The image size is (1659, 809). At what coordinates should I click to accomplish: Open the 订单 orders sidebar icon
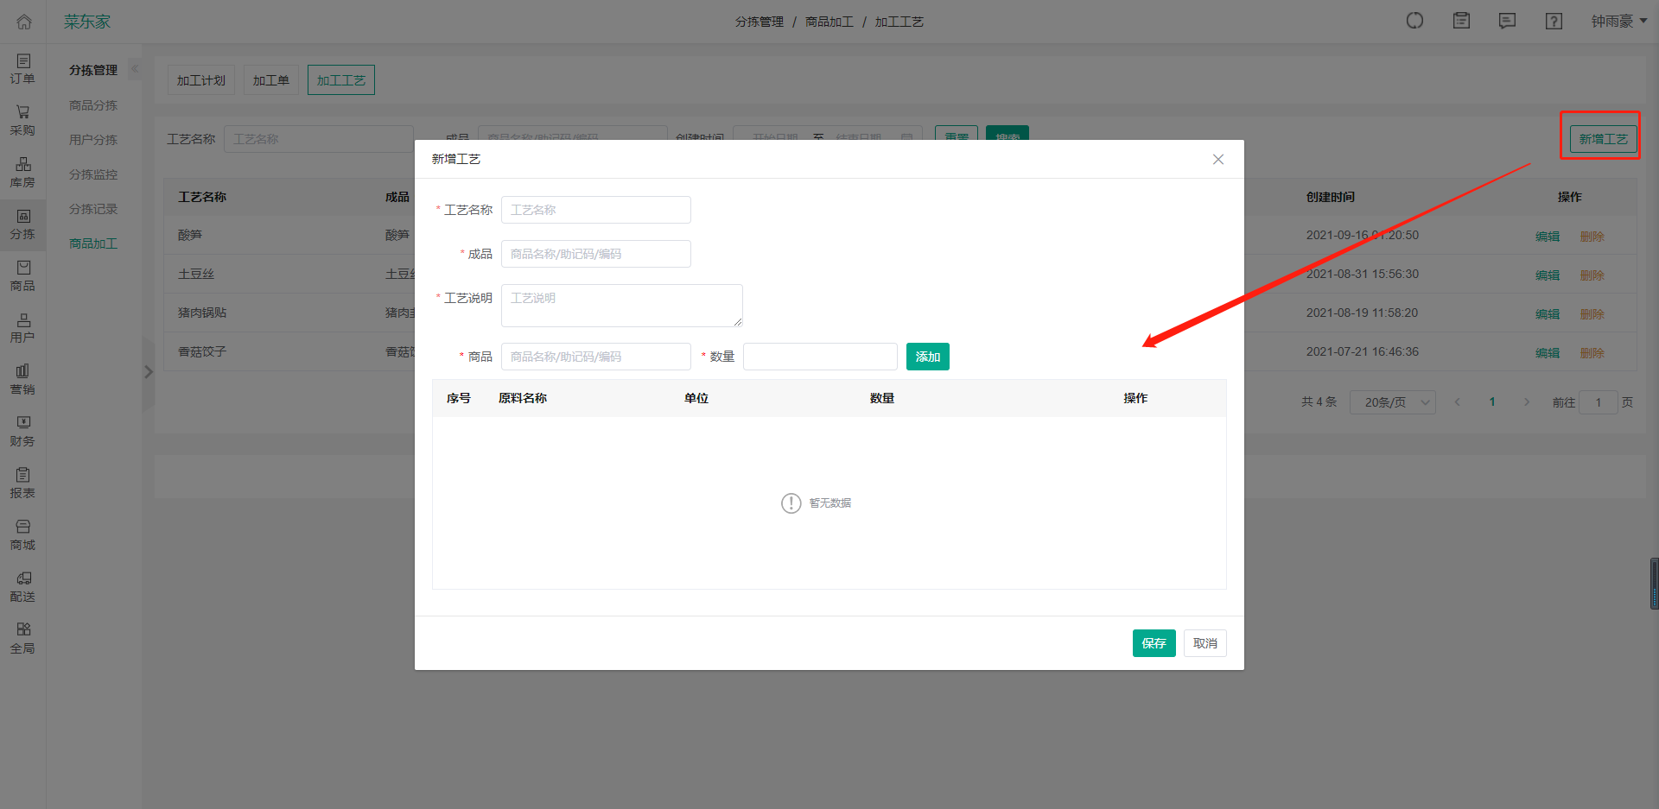(22, 68)
